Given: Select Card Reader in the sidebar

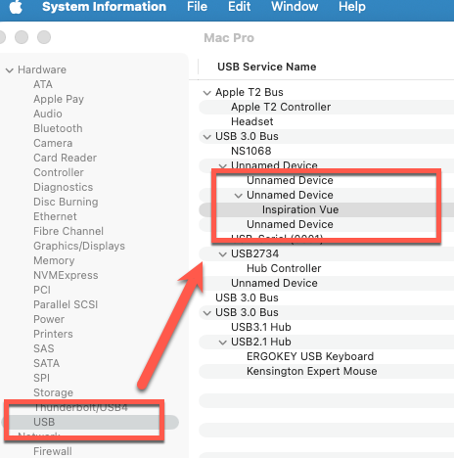Looking at the screenshot, I should [65, 158].
